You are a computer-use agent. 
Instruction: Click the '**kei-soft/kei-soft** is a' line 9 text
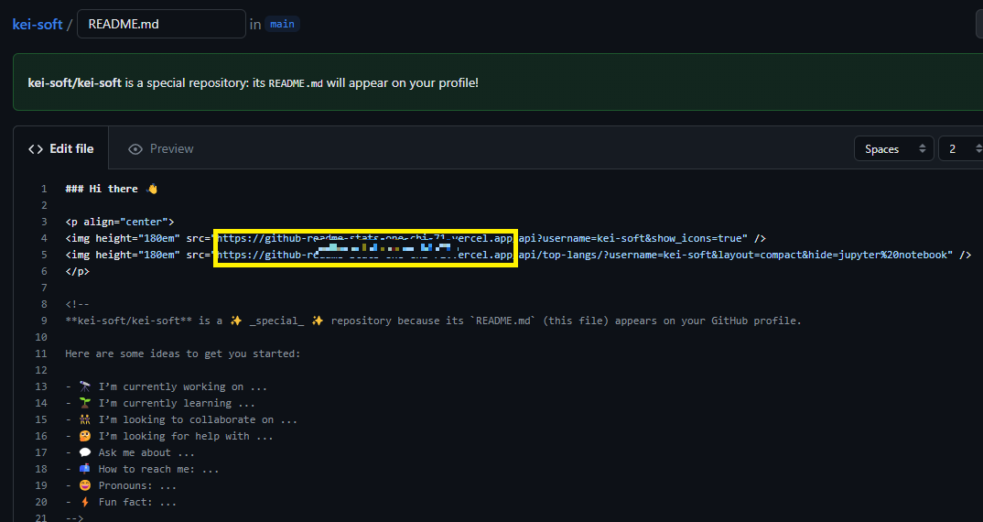point(144,321)
